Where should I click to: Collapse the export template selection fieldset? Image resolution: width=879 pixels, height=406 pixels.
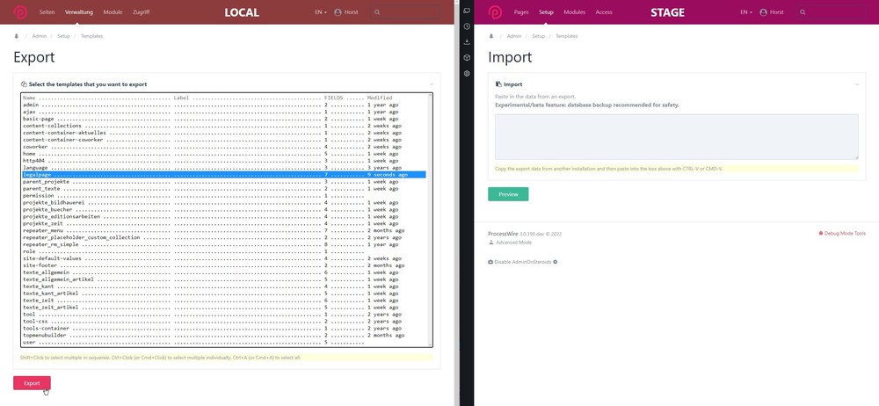coord(431,84)
